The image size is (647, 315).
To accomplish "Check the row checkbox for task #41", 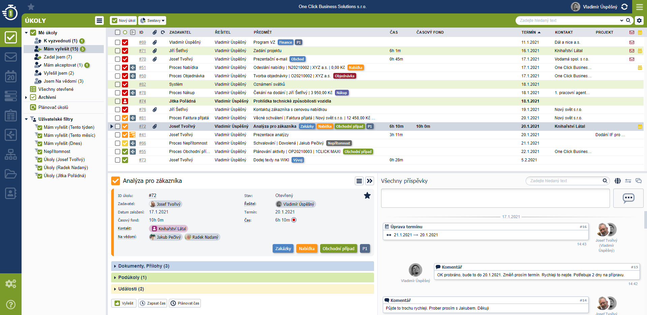I will (118, 135).
